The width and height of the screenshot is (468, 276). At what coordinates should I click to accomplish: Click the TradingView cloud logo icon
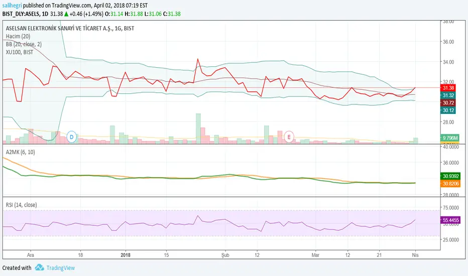[x=39, y=267]
